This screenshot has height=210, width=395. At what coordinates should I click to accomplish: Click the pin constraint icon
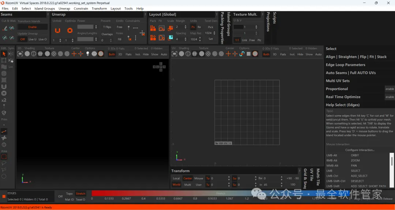129,28
